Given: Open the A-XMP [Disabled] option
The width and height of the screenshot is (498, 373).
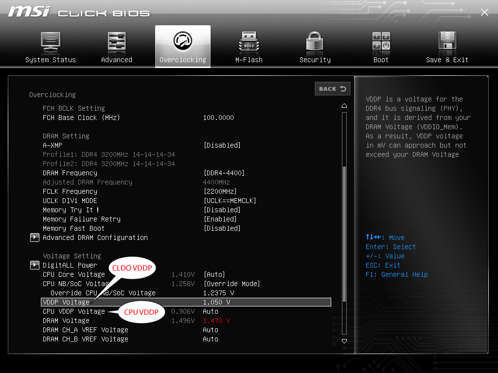Looking at the screenshot, I should (222, 145).
